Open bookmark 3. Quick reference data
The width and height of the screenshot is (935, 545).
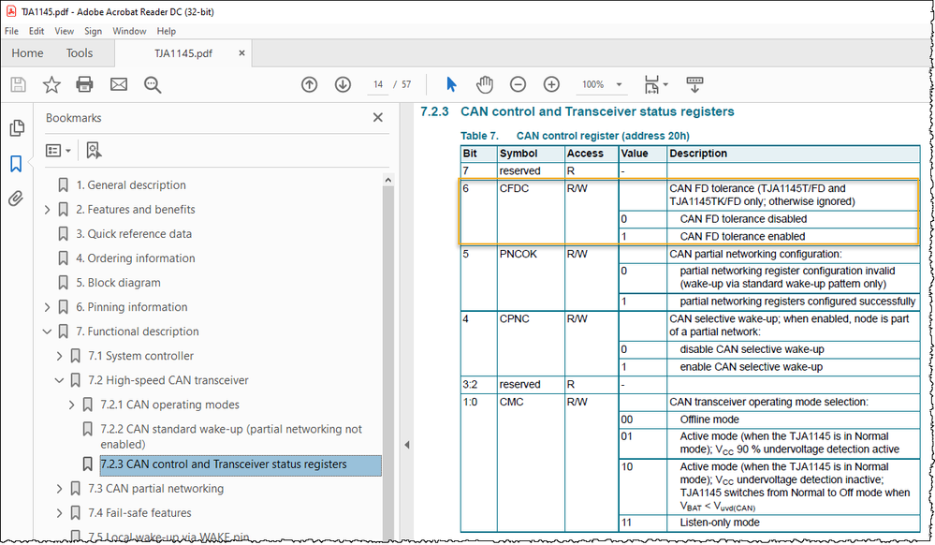pyautogui.click(x=134, y=234)
